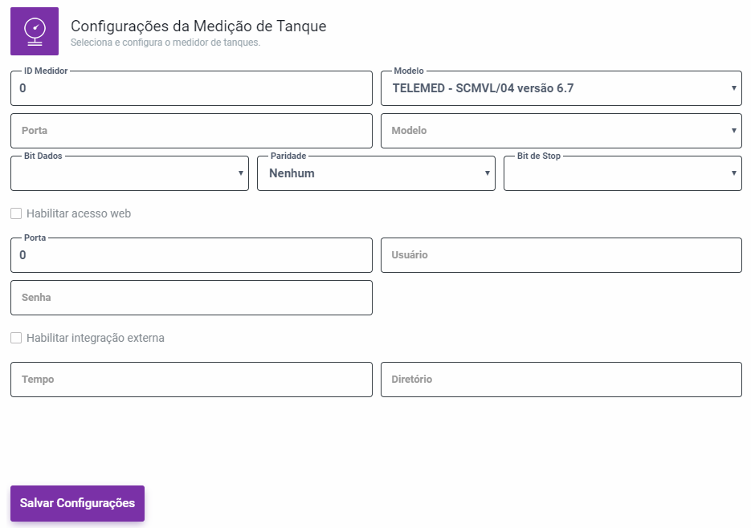This screenshot has width=751, height=528.
Task: Toggle the Habilitar integração externa checkbox
Action: tap(16, 338)
